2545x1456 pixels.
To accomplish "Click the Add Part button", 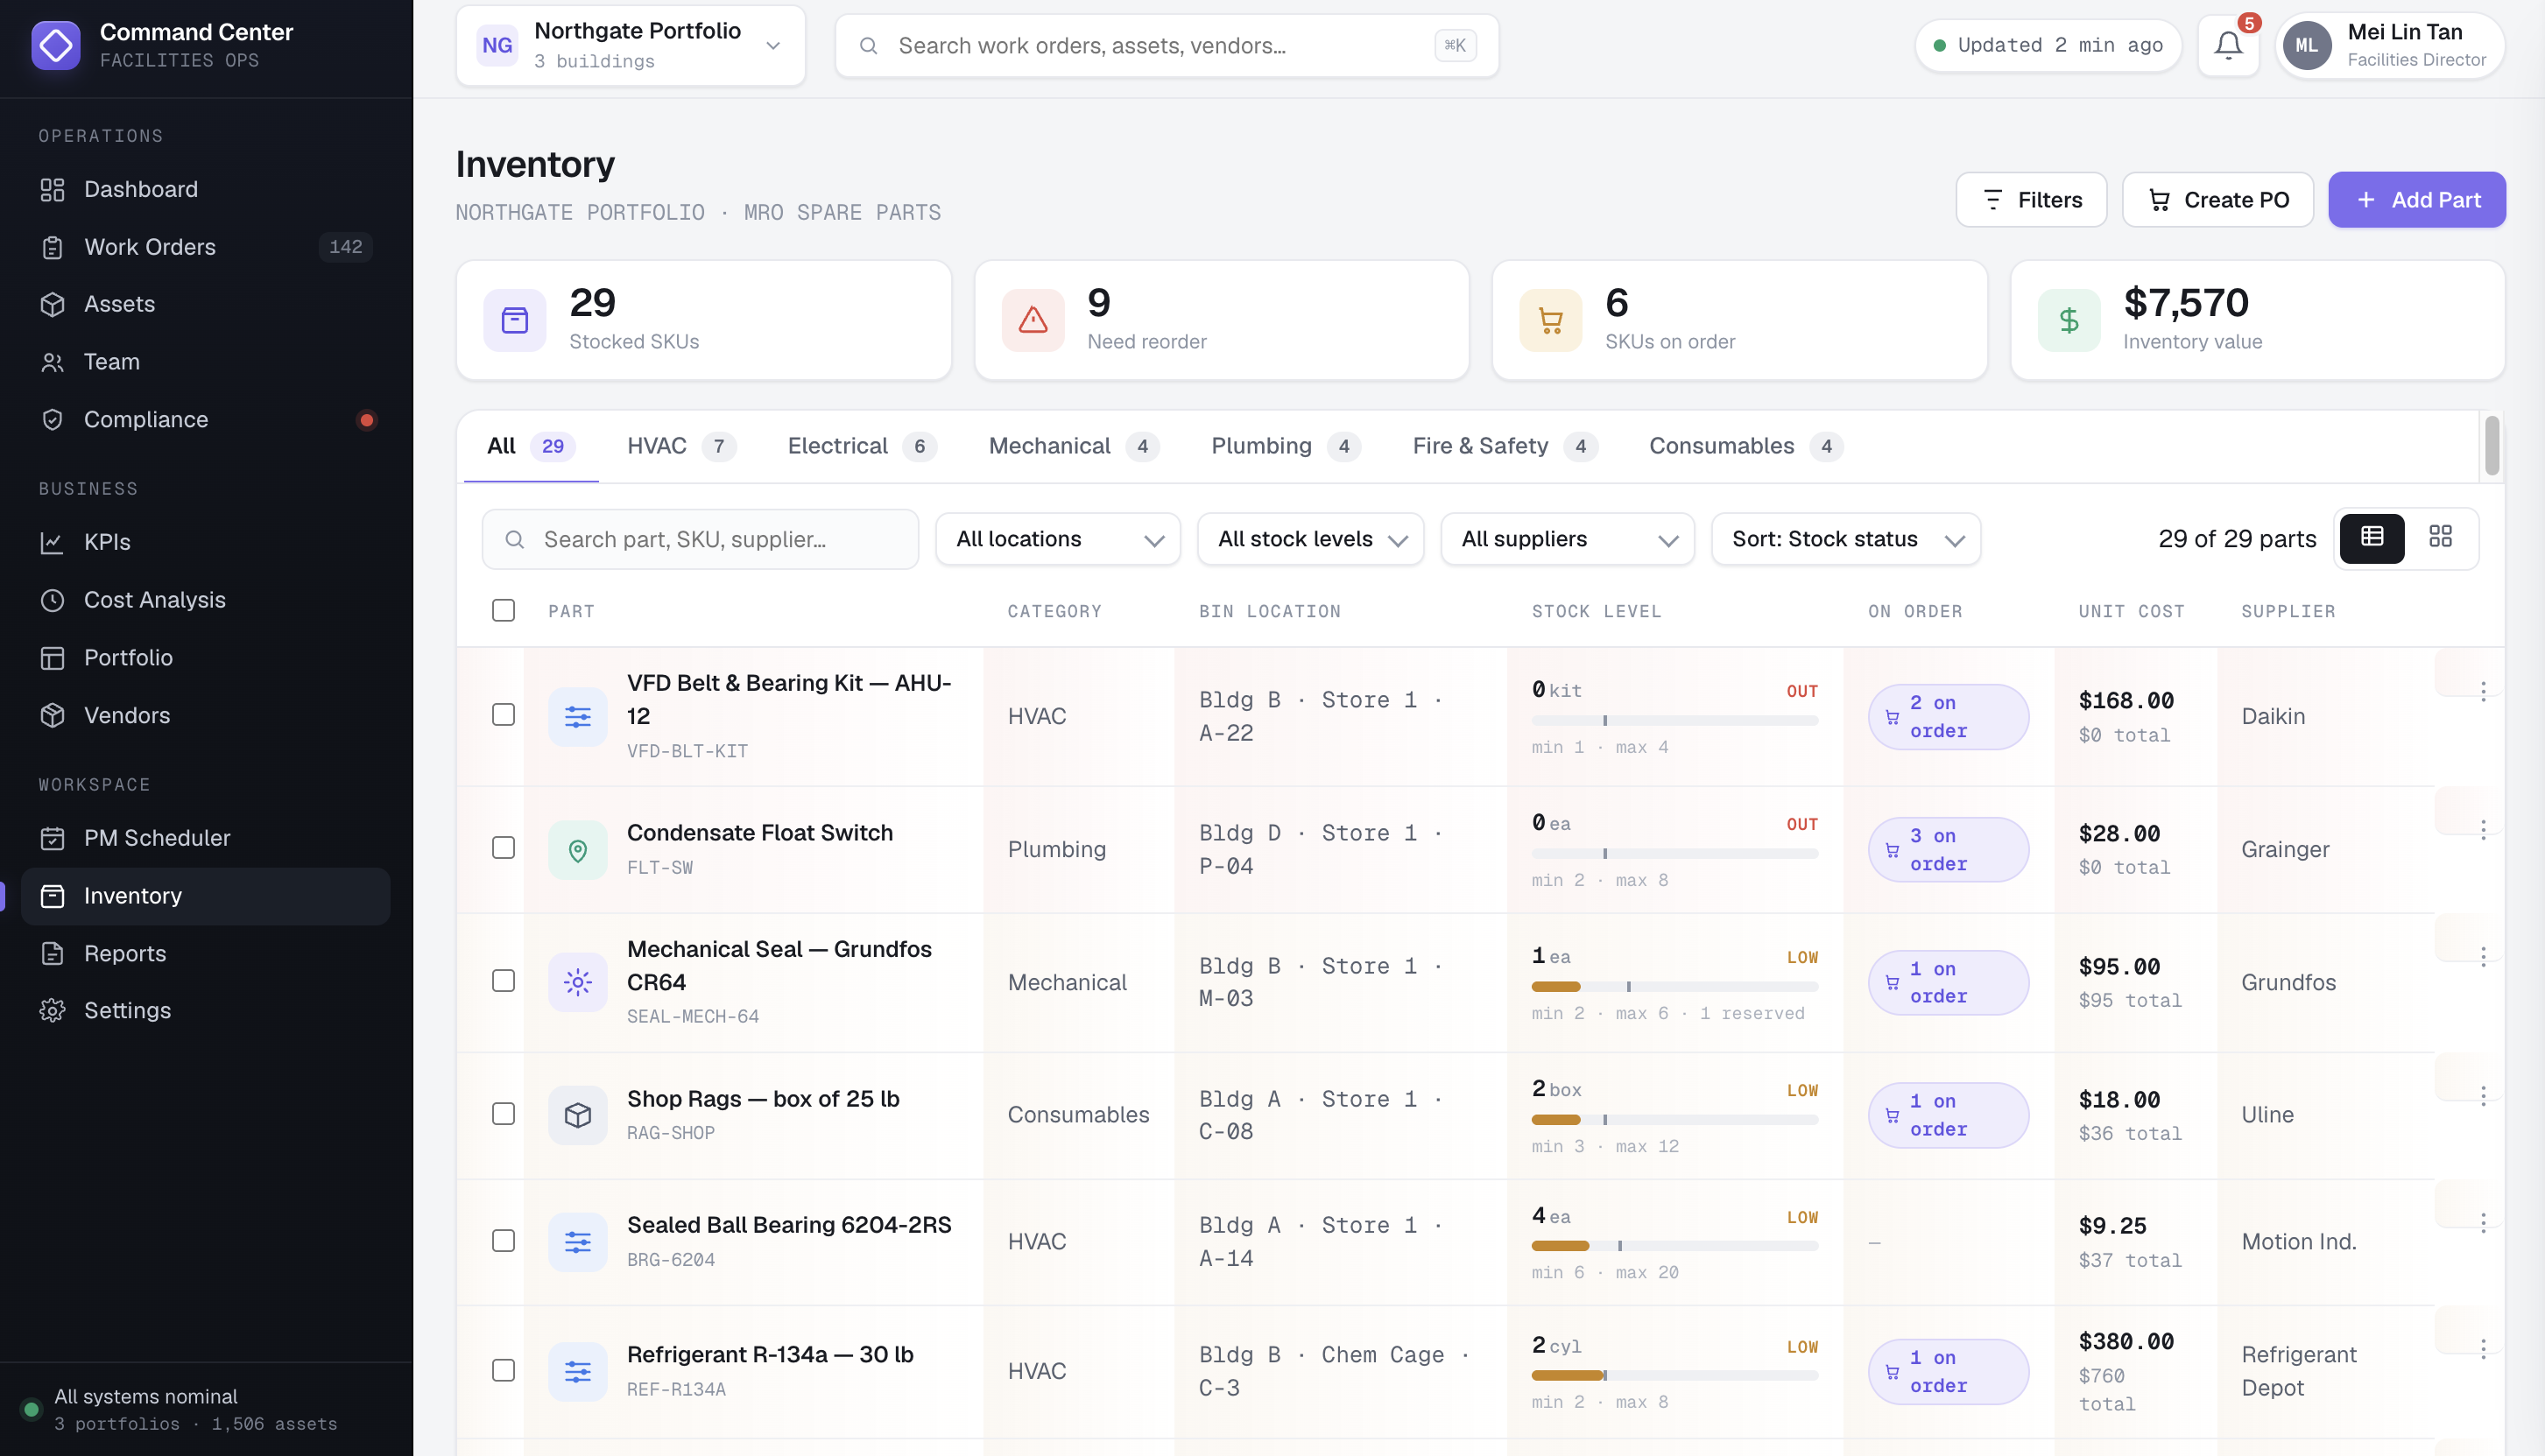I will (2416, 200).
